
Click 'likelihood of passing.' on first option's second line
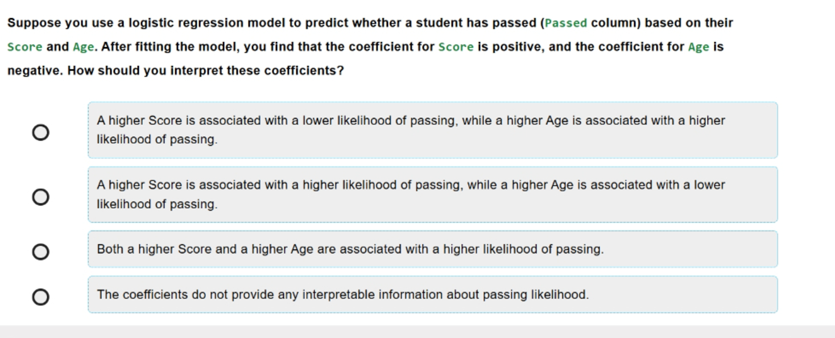click(x=157, y=139)
